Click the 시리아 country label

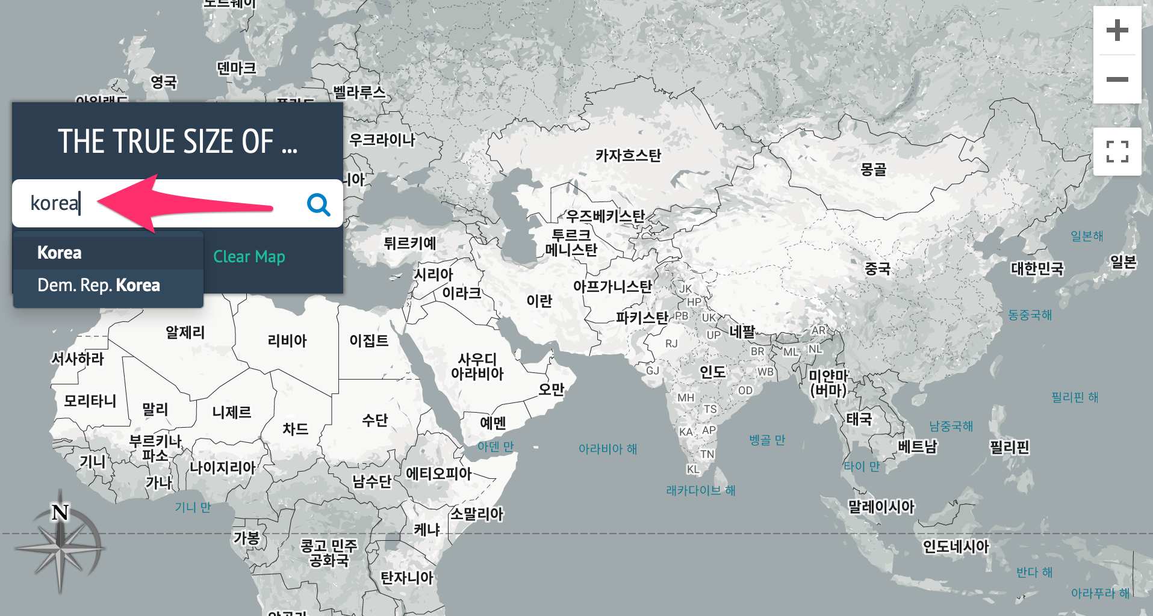(434, 274)
